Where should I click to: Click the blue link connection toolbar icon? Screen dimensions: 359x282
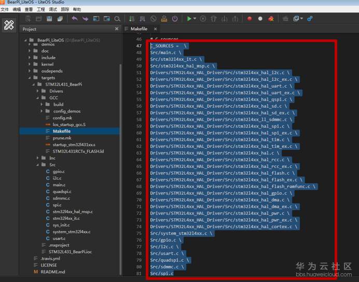pos(310,19)
